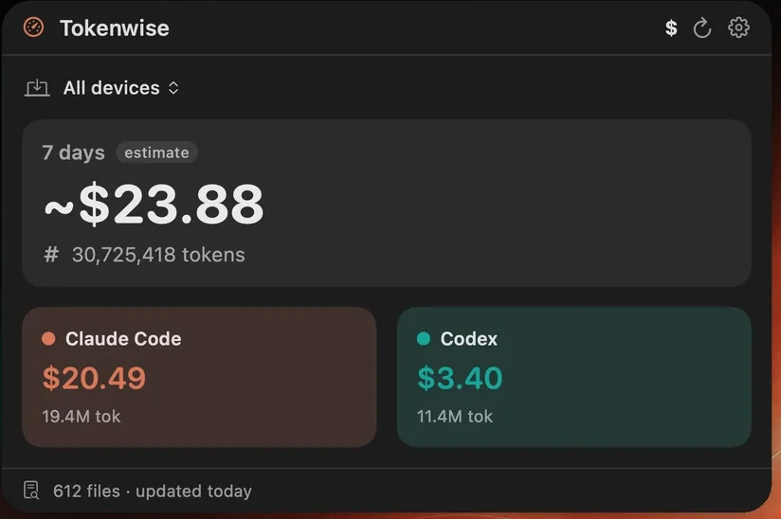Click the $20.49 Claude Code cost
The width and height of the screenshot is (781, 519).
94,378
